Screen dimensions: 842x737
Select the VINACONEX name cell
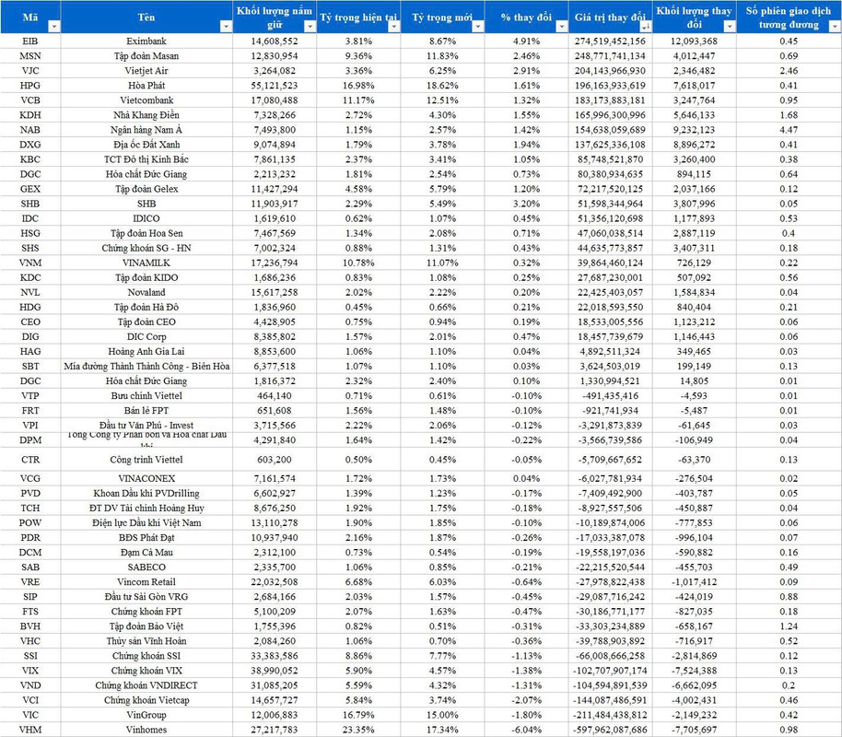146,479
